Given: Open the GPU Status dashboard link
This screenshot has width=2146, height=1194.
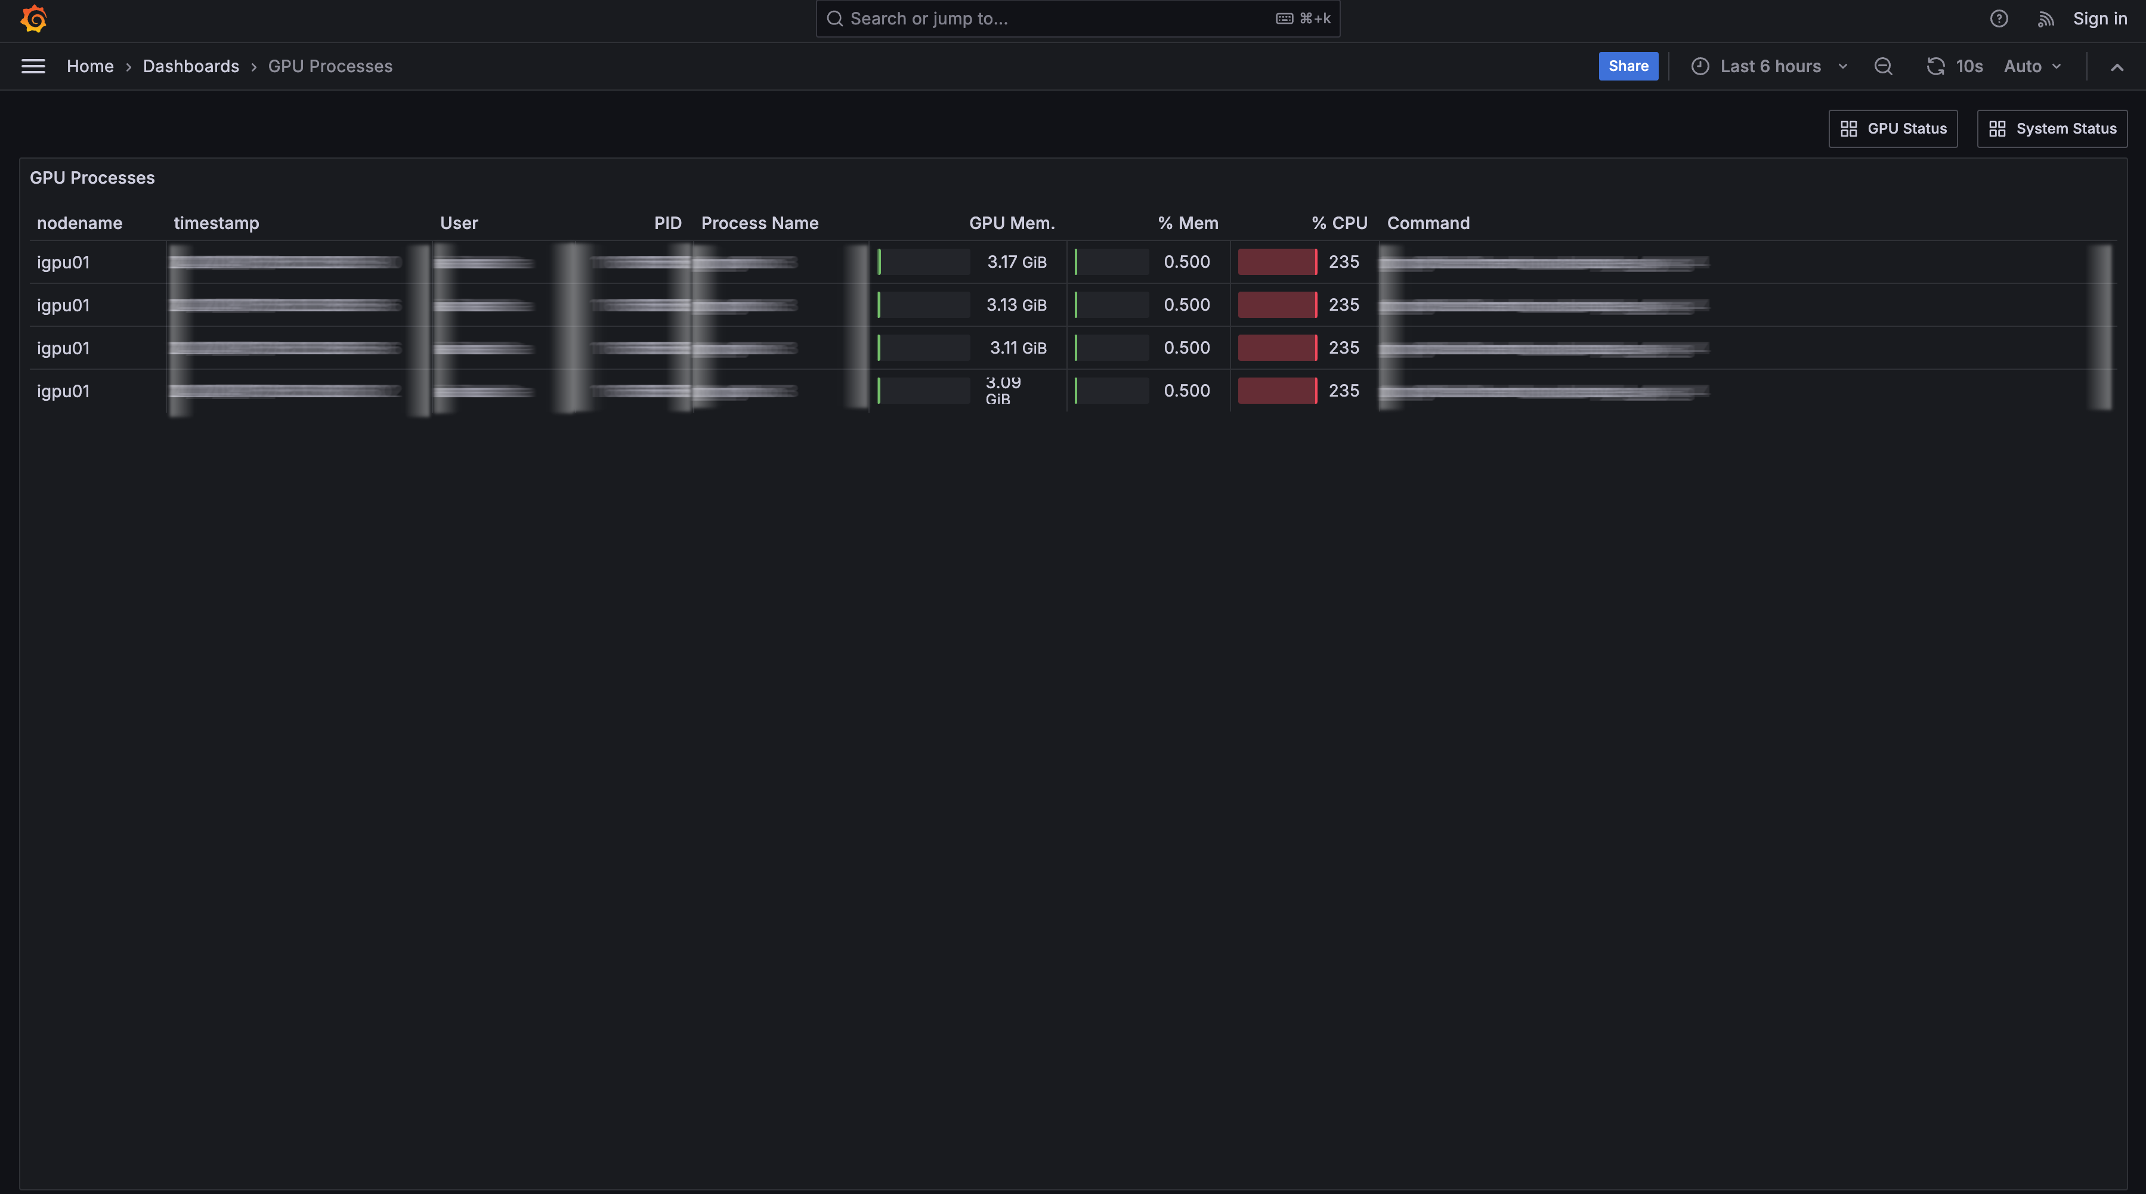Looking at the screenshot, I should click(x=1893, y=128).
